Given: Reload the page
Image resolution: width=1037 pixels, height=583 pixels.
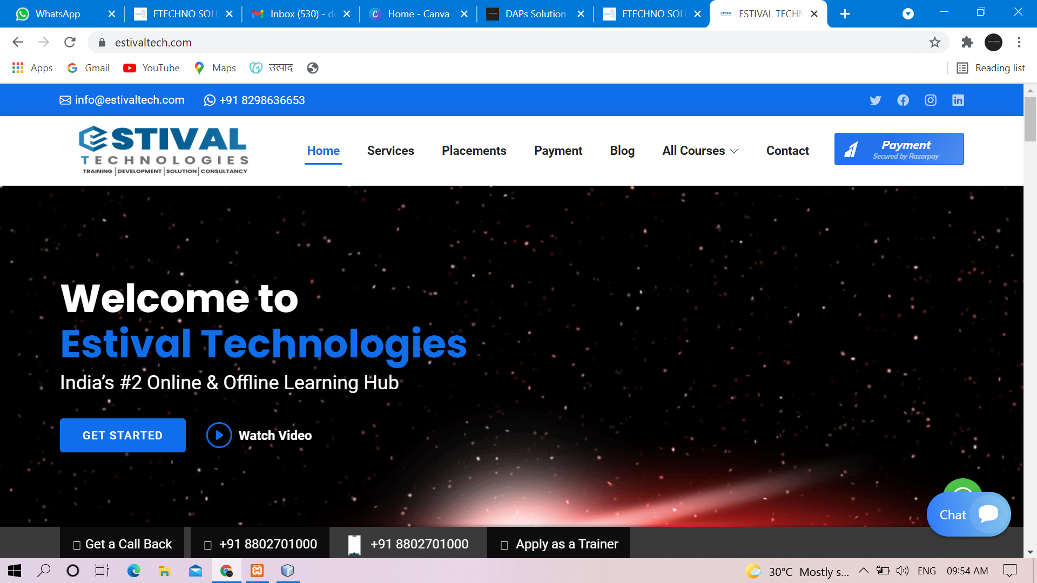Looking at the screenshot, I should [70, 42].
